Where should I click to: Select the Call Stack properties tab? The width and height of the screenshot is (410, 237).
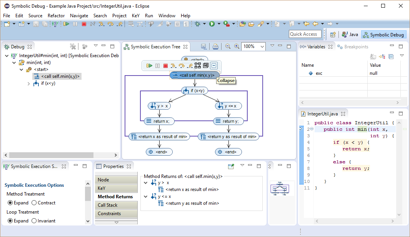click(116, 205)
